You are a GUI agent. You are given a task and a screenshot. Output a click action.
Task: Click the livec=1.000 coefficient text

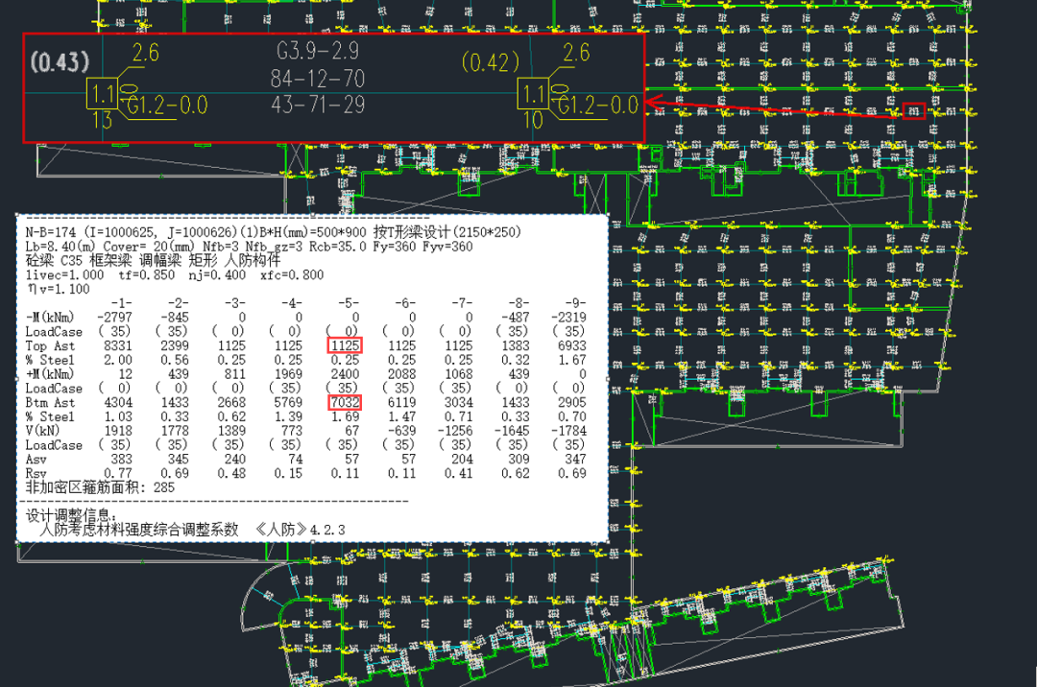click(65, 274)
